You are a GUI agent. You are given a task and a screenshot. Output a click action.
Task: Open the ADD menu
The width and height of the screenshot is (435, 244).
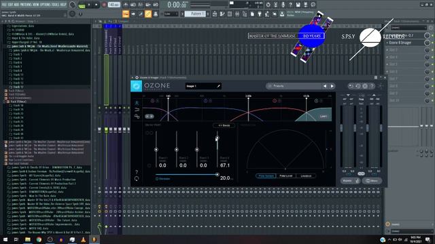[16, 5]
